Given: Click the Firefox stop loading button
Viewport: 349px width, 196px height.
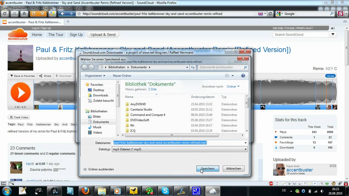Looking at the screenshot, I should click(14, 14).
